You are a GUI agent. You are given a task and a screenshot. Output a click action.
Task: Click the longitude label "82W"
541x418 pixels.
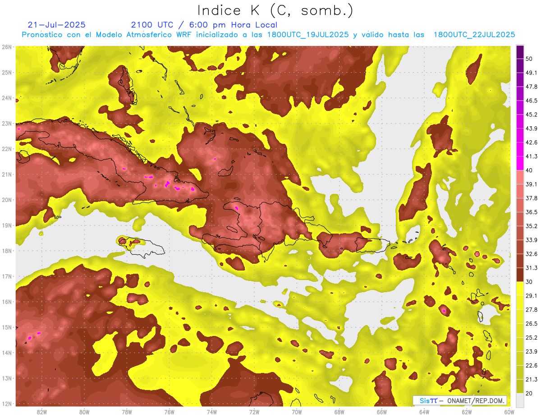[41, 412]
